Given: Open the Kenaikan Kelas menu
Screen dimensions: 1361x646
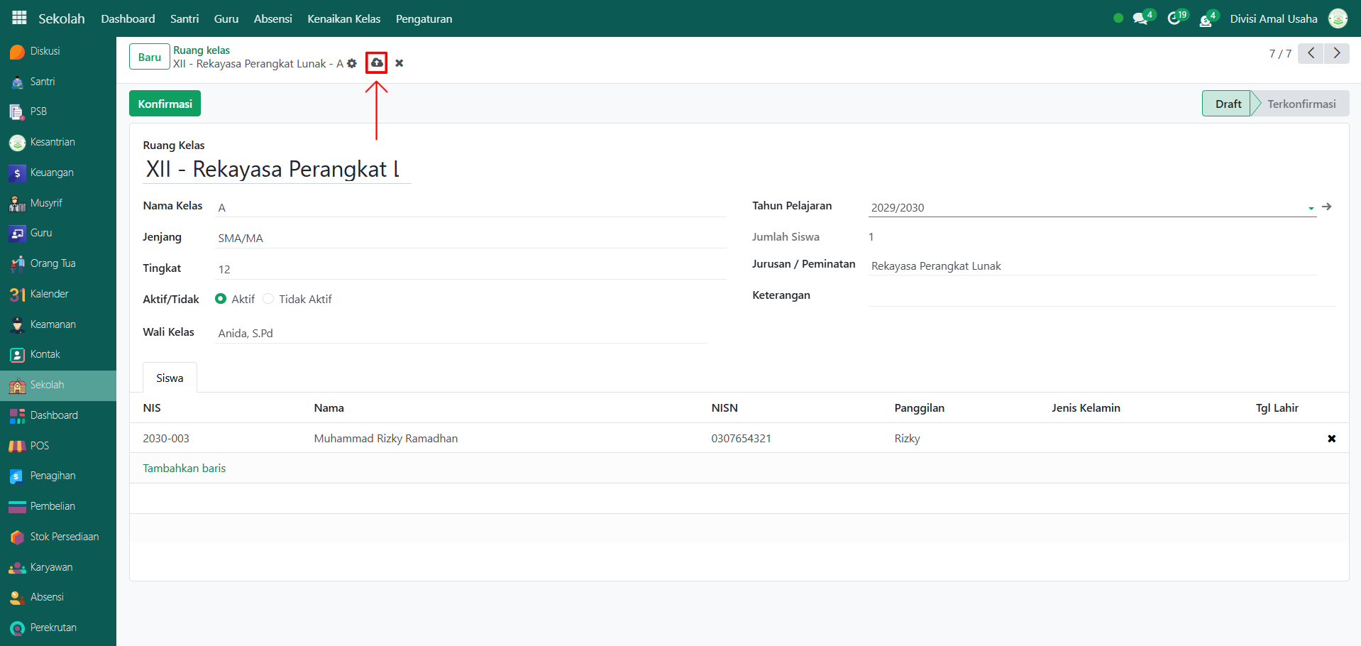Looking at the screenshot, I should coord(343,19).
